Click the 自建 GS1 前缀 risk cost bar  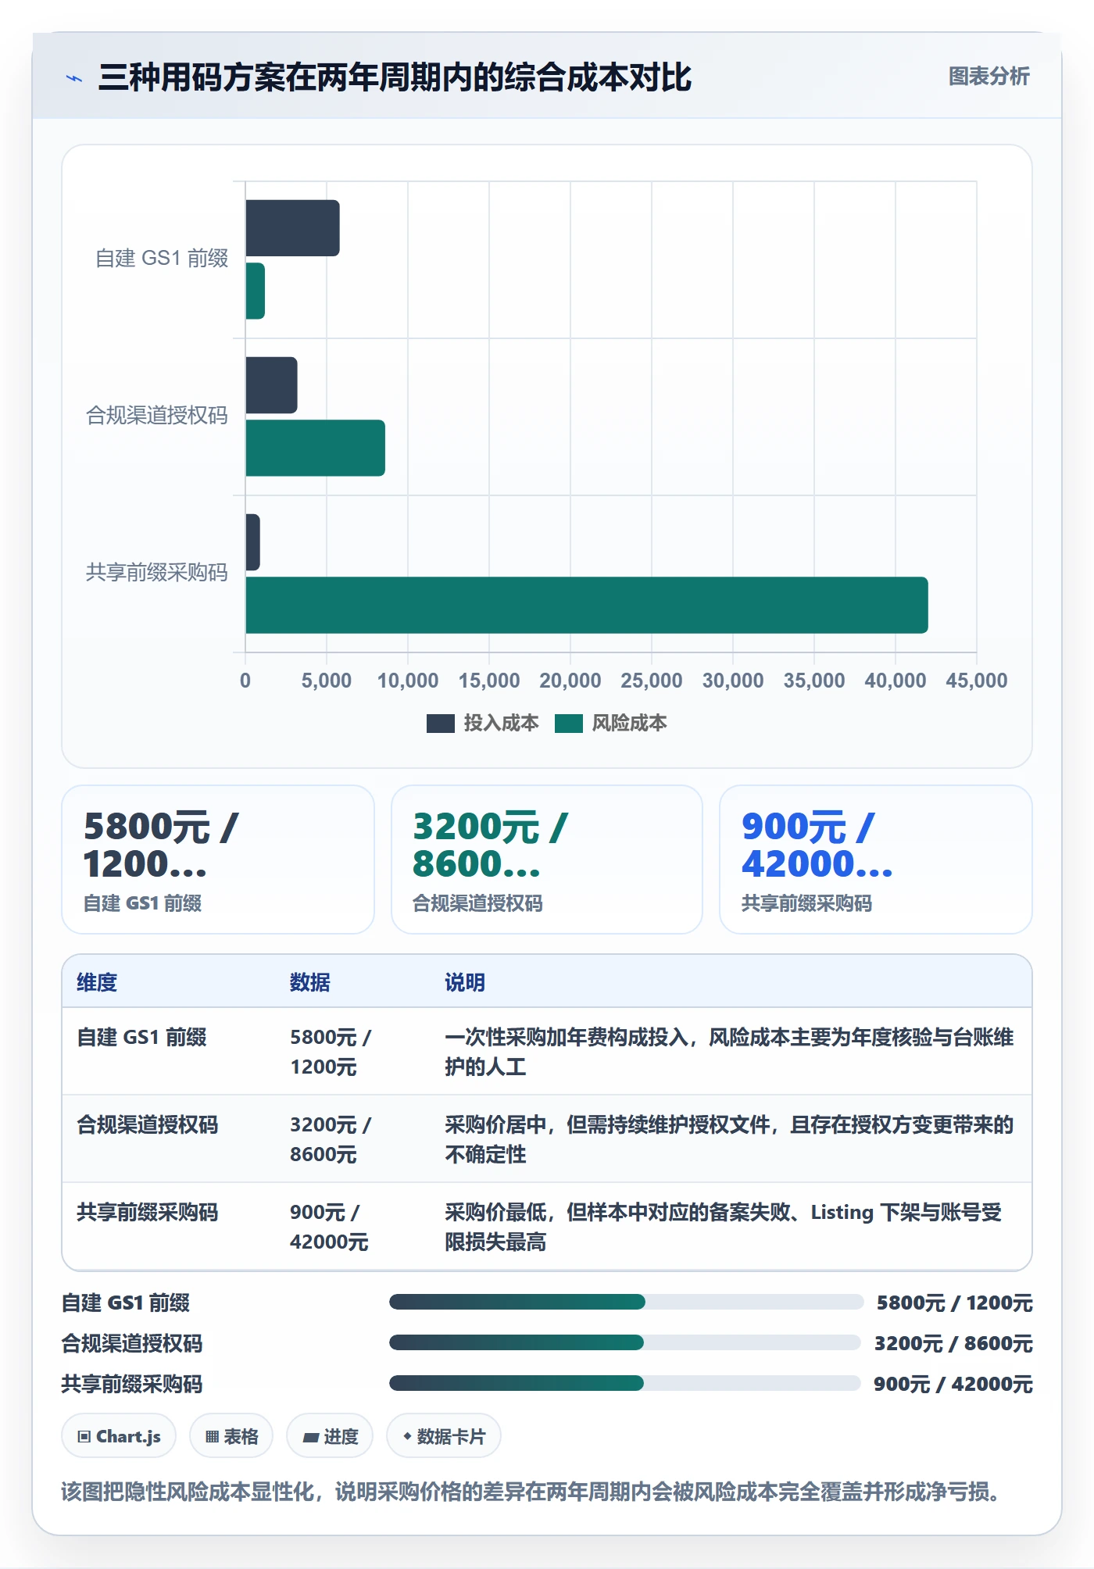tap(256, 291)
